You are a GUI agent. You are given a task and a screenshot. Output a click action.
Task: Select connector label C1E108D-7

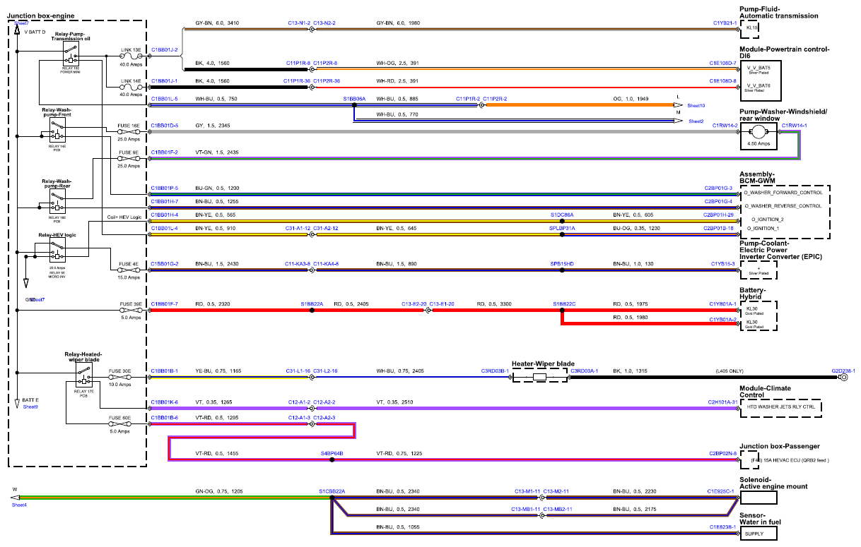pyautogui.click(x=722, y=63)
